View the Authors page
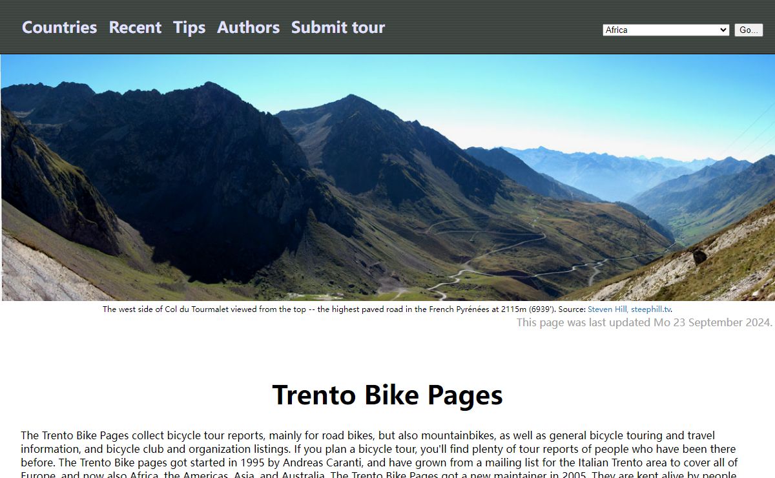 [x=248, y=27]
